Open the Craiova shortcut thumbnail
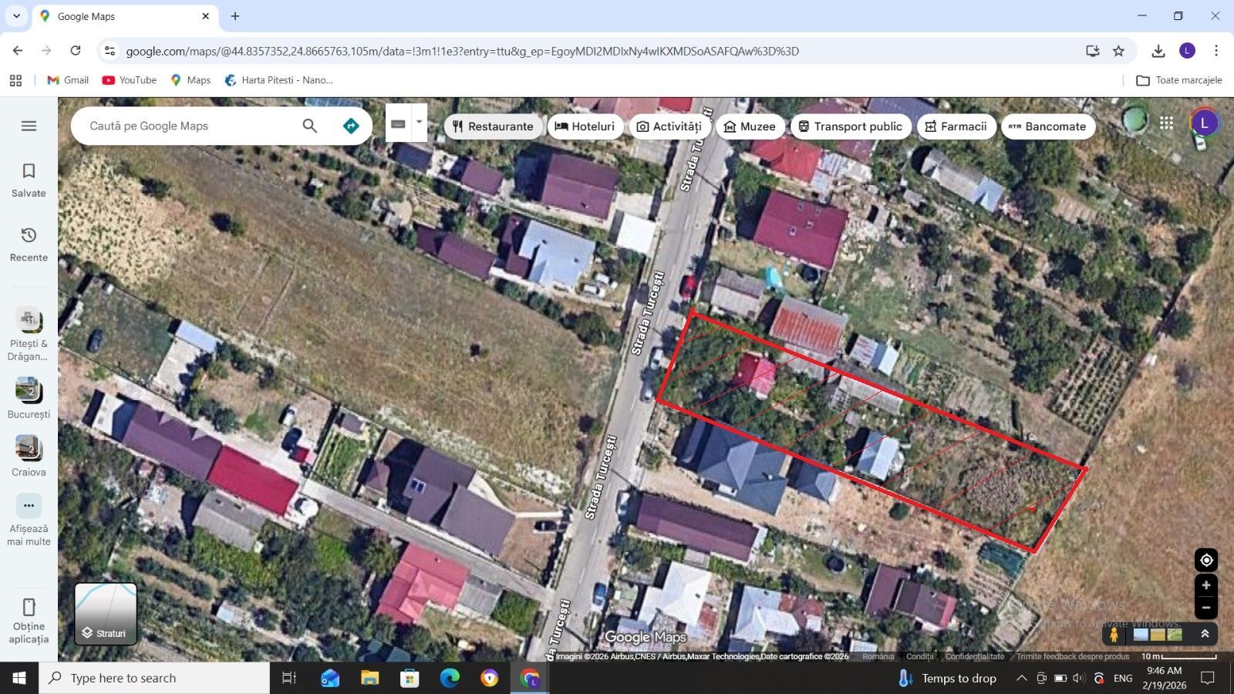The height and width of the screenshot is (694, 1234). pyautogui.click(x=29, y=448)
